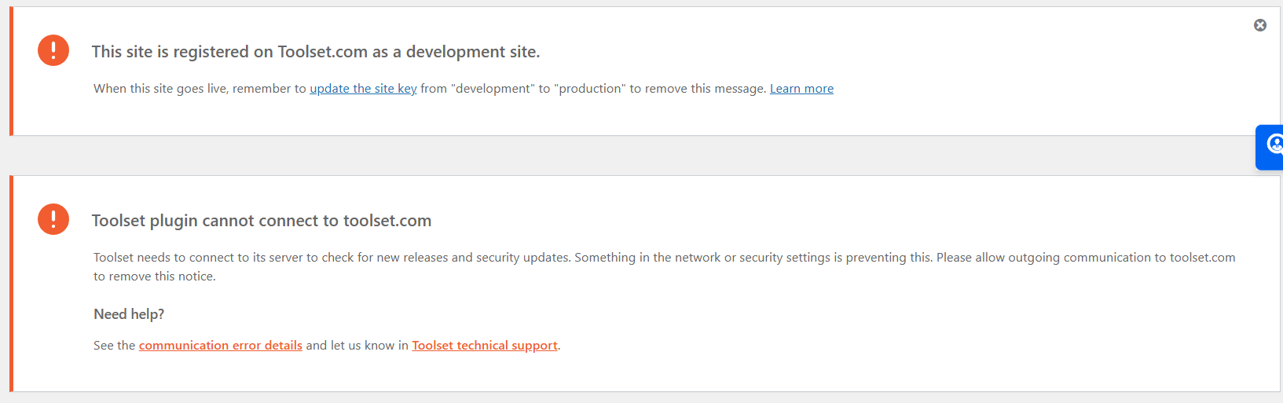
Task: Click the 'to remove this notice.' line
Action: click(155, 277)
